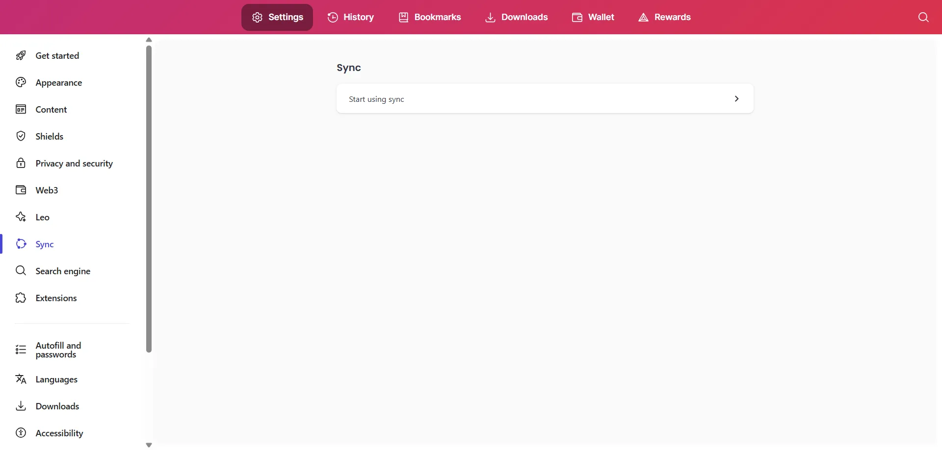
Task: Click the Privacy and security lock icon
Action: click(x=21, y=163)
